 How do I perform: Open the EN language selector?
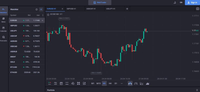click(x=181, y=2)
